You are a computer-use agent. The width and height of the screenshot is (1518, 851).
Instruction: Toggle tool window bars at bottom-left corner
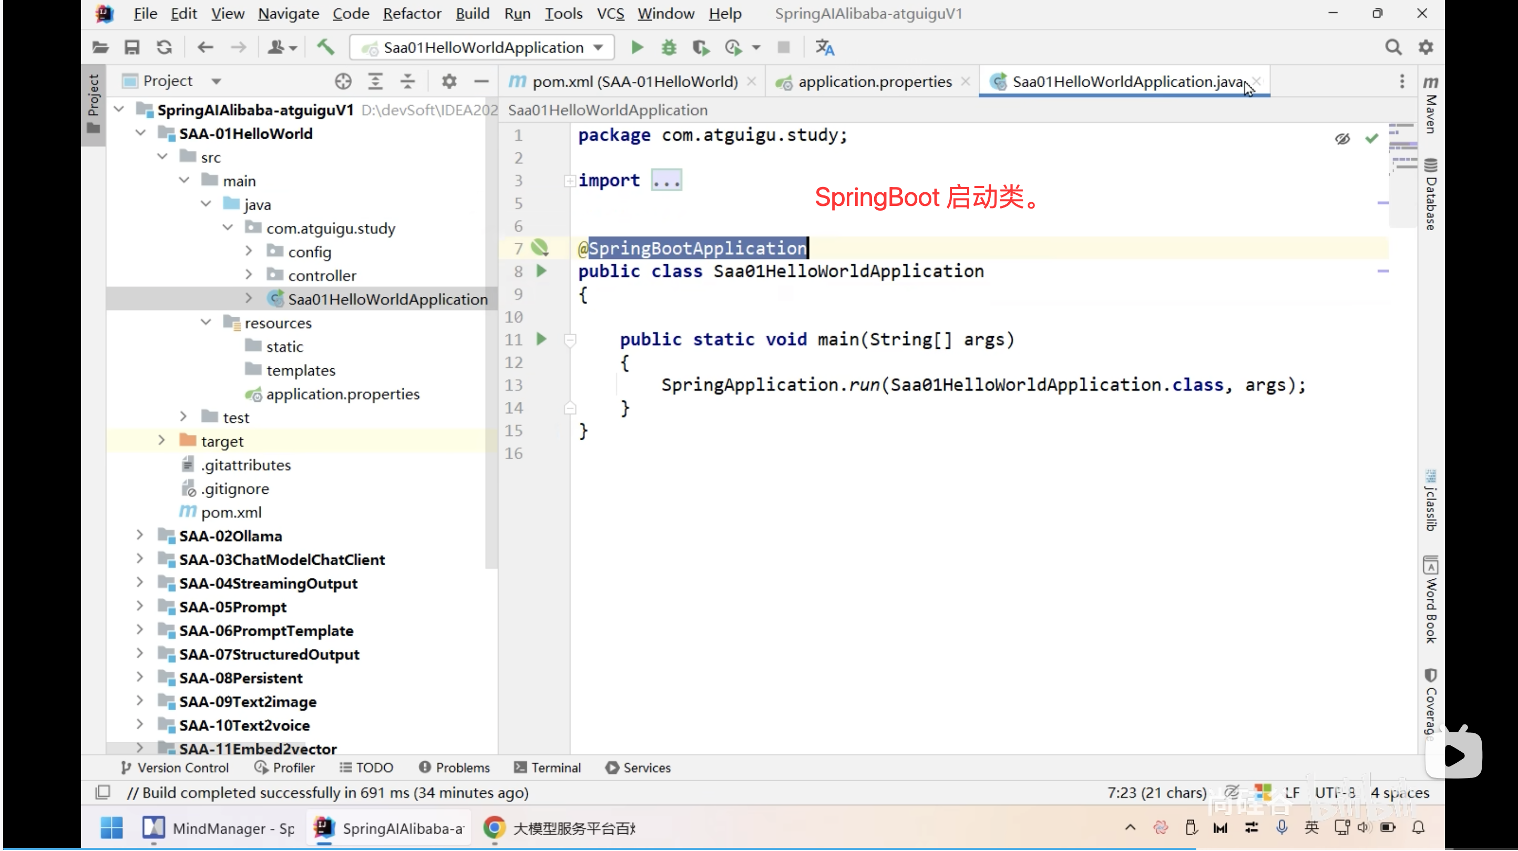[102, 792]
